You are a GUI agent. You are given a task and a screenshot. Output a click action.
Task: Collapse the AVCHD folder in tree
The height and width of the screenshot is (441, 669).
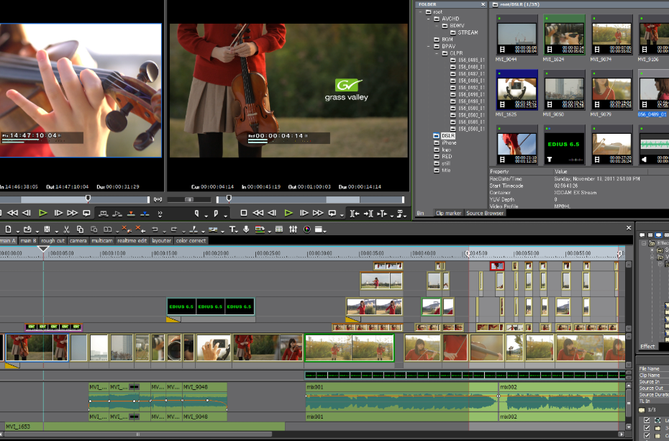[429, 19]
